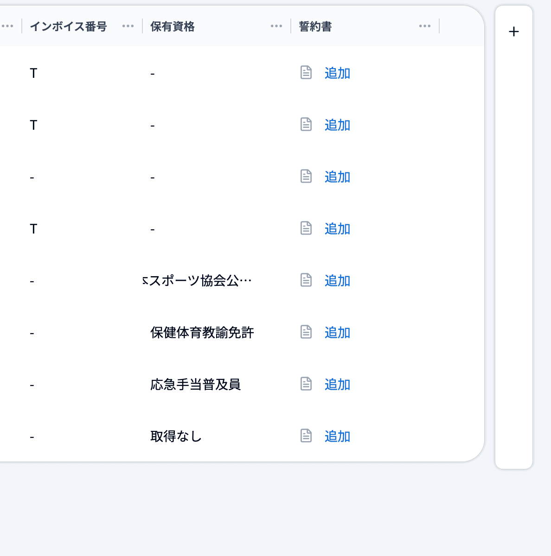
Task: Select the 誓約書 column header
Action: [315, 26]
